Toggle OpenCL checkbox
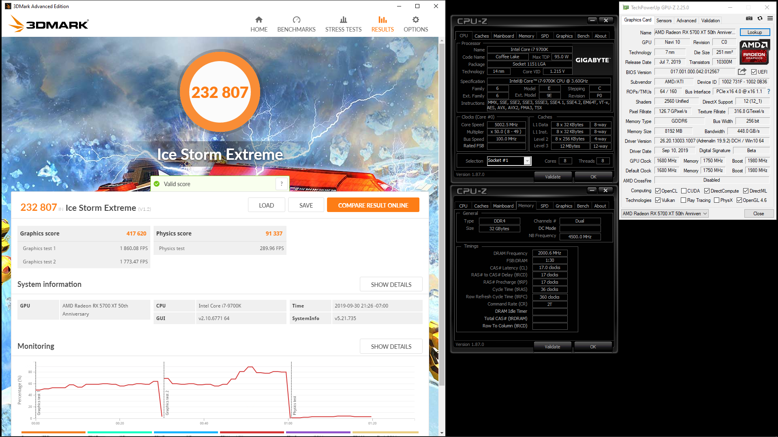The height and width of the screenshot is (437, 778). pos(658,191)
